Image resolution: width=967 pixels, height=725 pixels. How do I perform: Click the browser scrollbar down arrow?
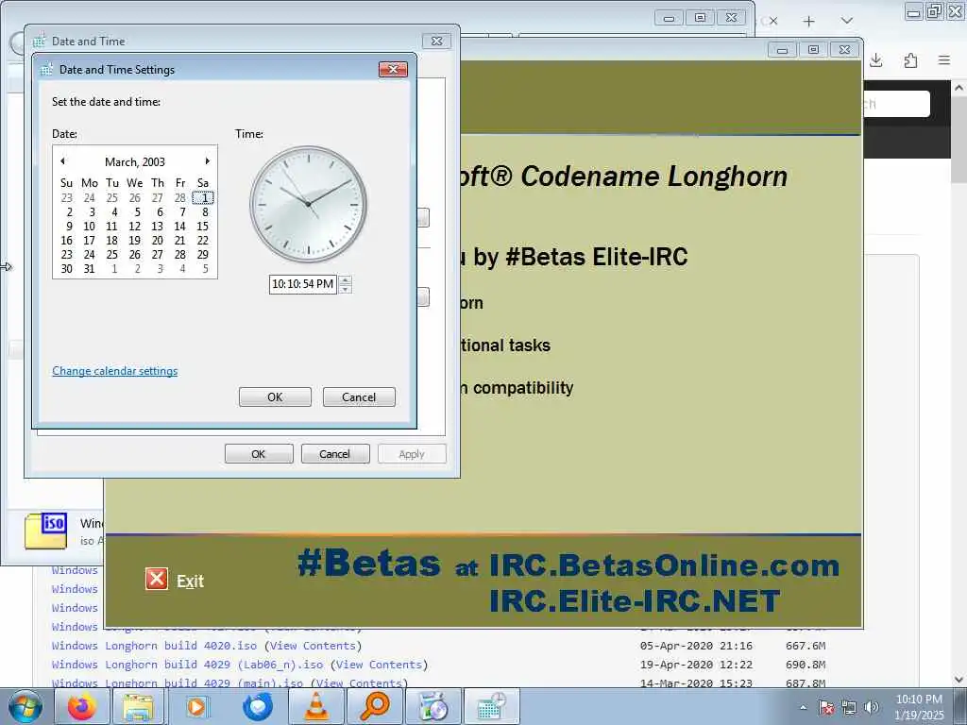pos(959,680)
